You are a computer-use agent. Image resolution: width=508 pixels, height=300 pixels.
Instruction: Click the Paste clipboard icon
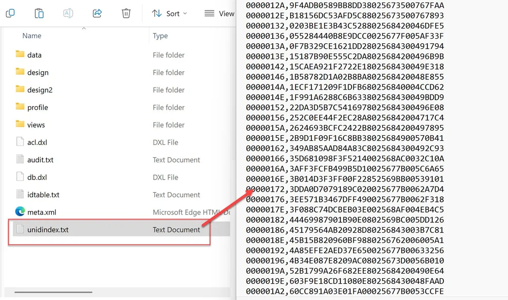(39, 13)
